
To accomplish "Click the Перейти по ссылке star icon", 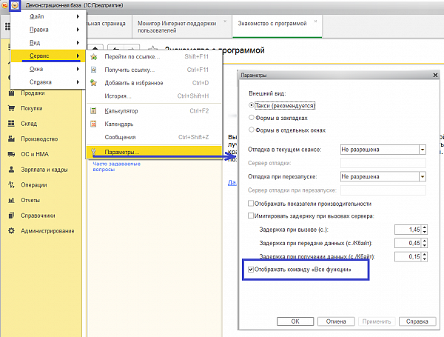I will pyautogui.click(x=94, y=57).
